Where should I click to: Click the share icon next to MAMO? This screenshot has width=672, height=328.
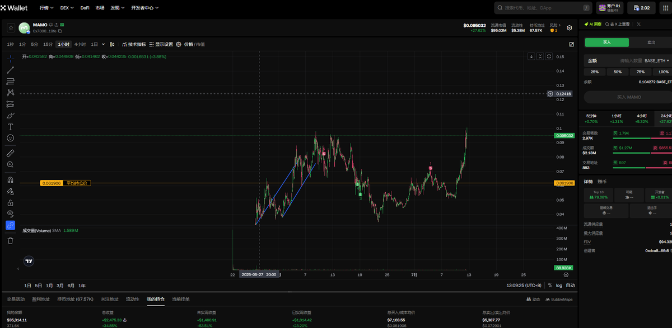[57, 25]
